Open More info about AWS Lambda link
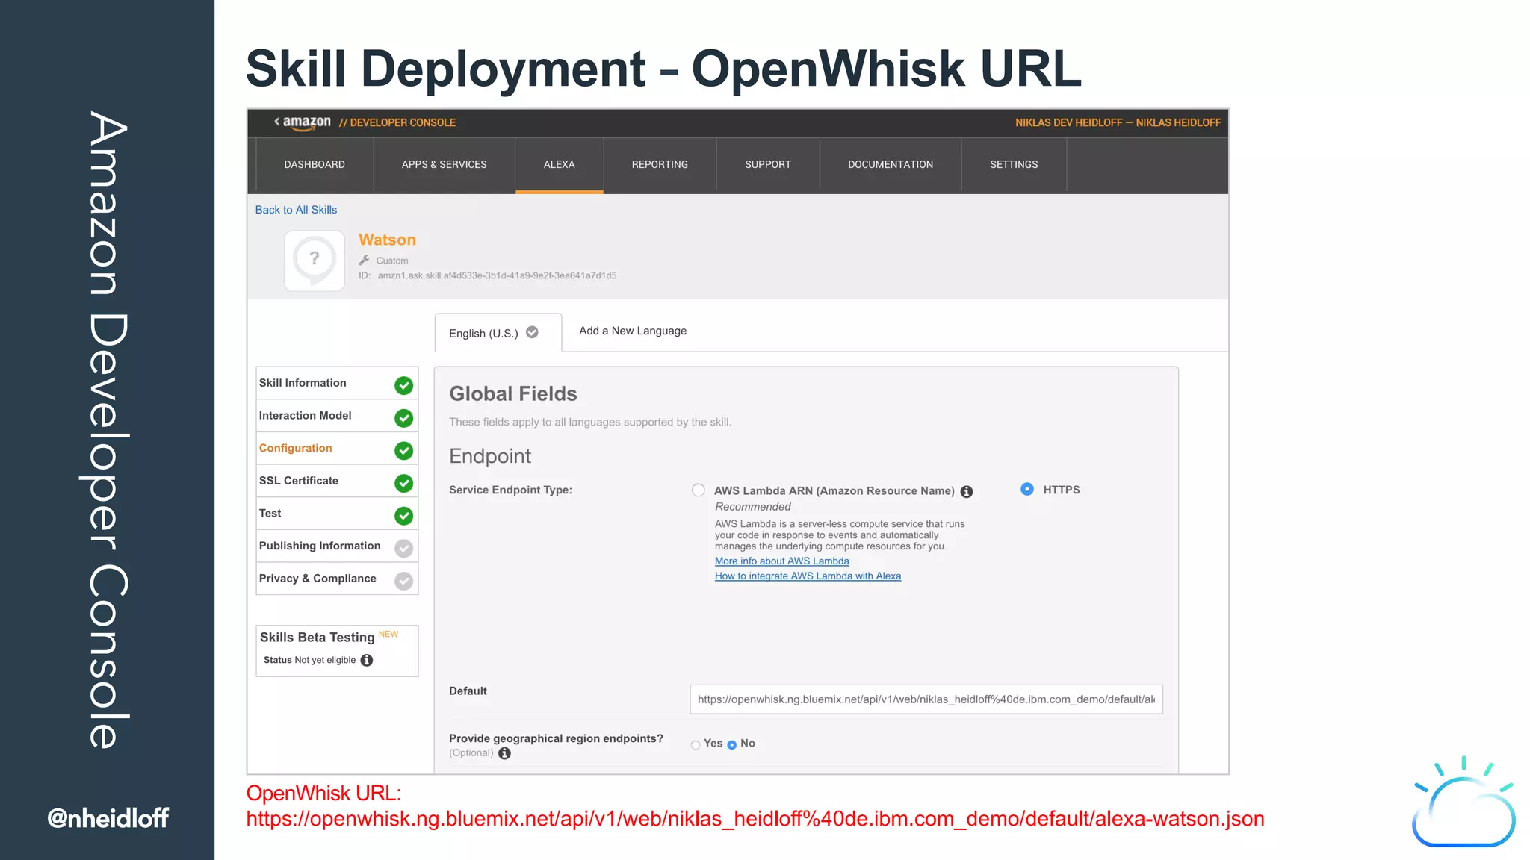1530x860 pixels. pyautogui.click(x=781, y=561)
